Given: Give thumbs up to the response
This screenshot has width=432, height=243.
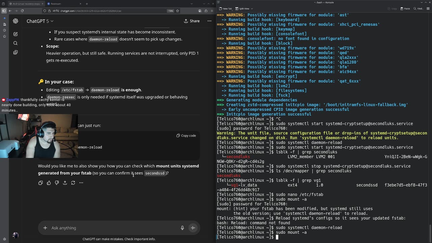Looking at the screenshot, I should pos(49,183).
